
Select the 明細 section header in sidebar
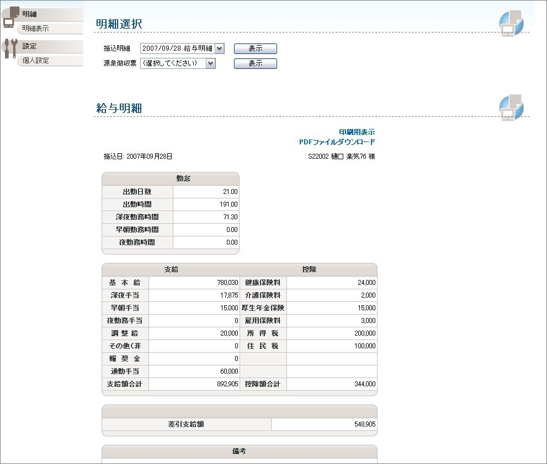(30, 14)
